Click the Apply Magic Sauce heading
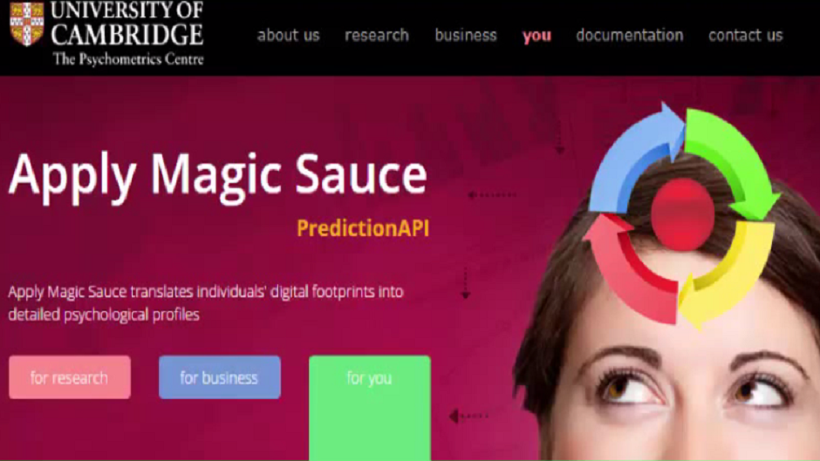Screen dimensions: 820x461 pos(218,175)
